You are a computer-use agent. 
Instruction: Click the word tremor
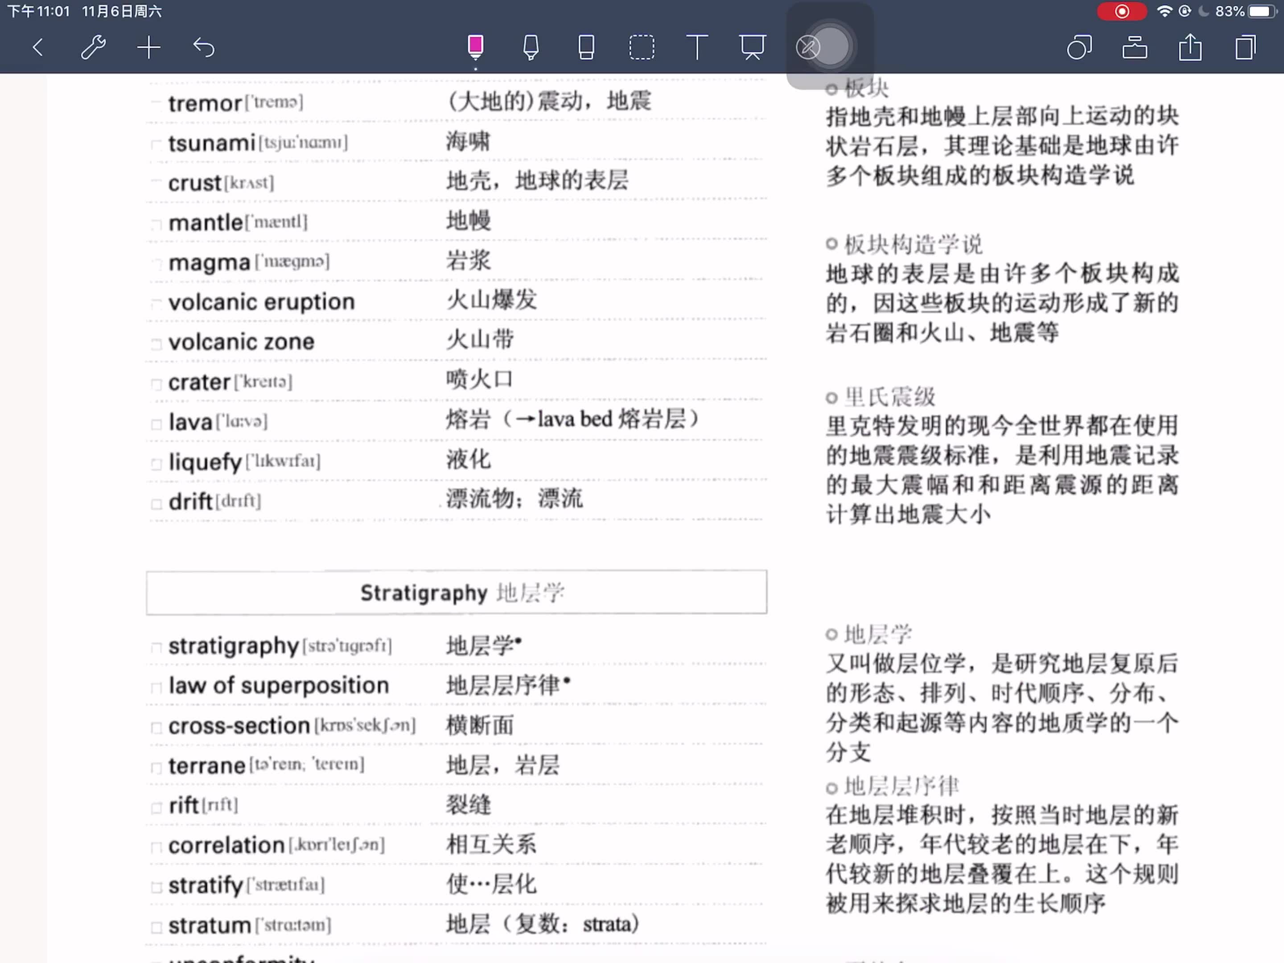[x=205, y=103]
